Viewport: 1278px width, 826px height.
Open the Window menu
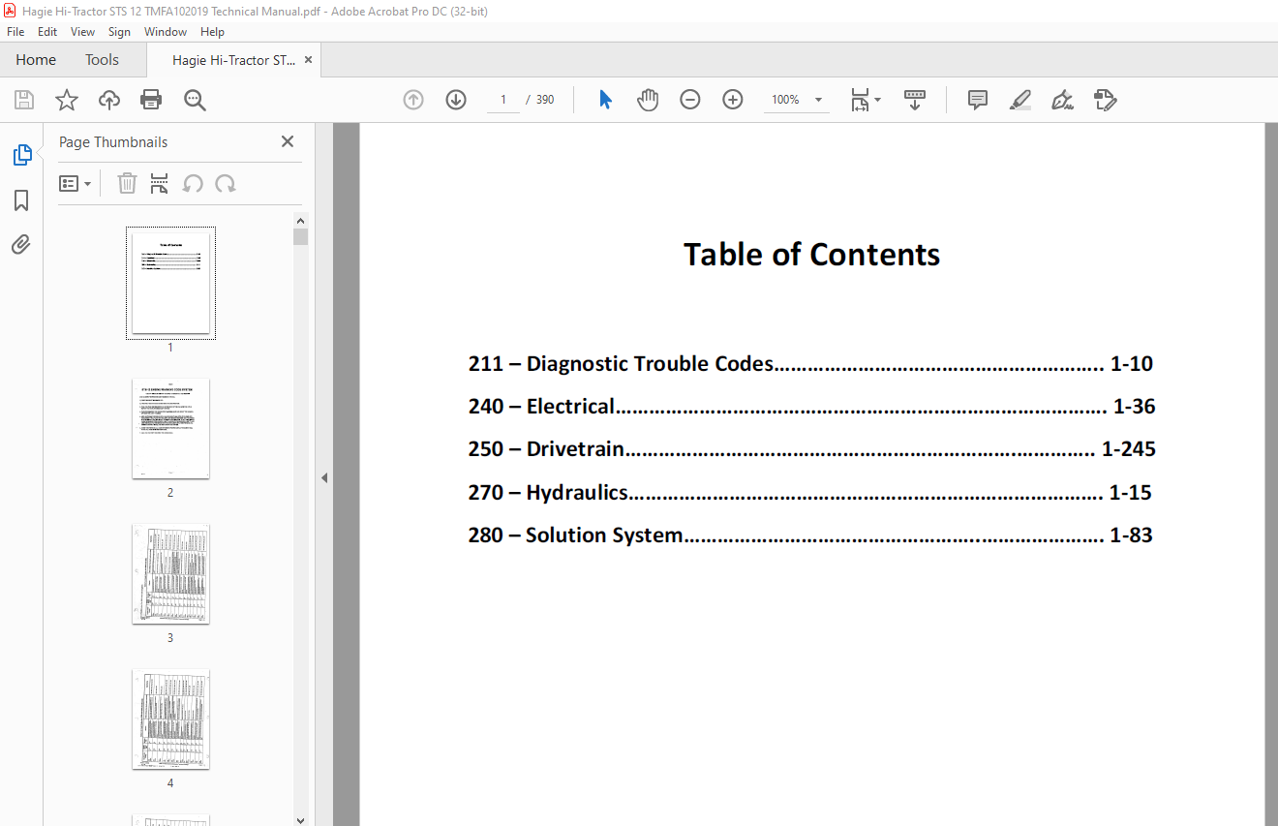point(166,32)
